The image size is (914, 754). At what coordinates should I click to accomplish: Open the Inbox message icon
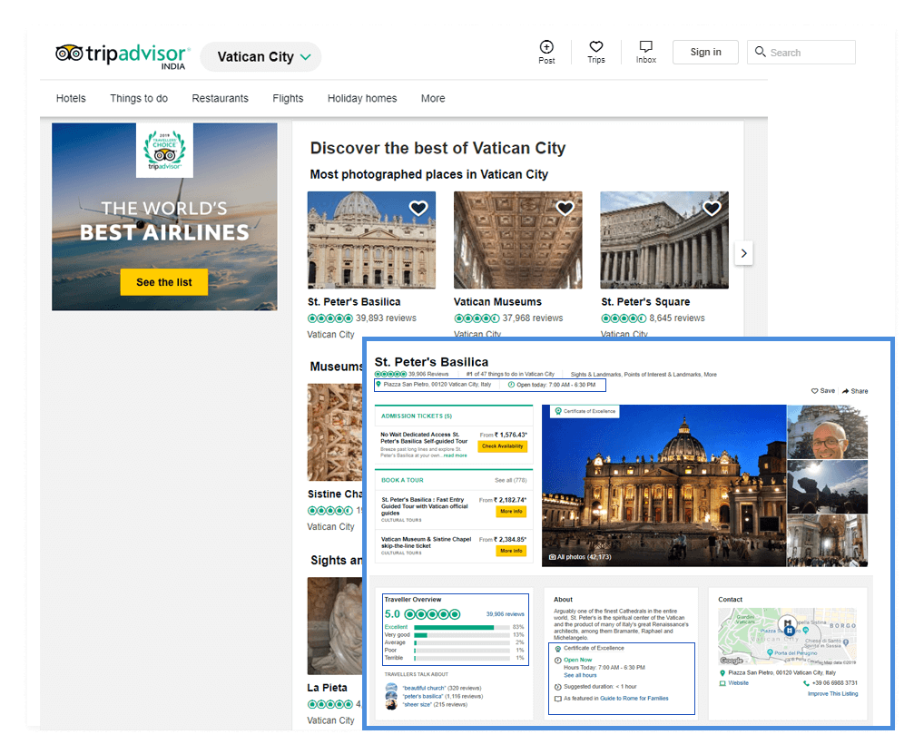(x=646, y=46)
